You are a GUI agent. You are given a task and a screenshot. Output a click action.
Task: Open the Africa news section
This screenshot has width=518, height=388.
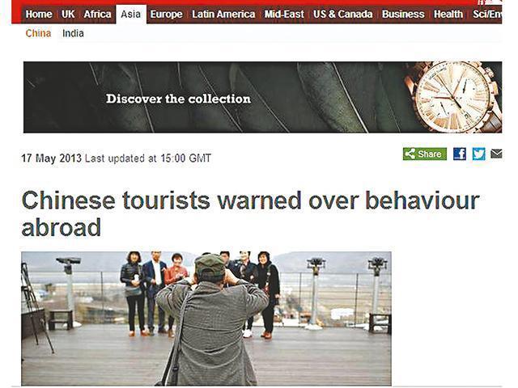point(97,15)
